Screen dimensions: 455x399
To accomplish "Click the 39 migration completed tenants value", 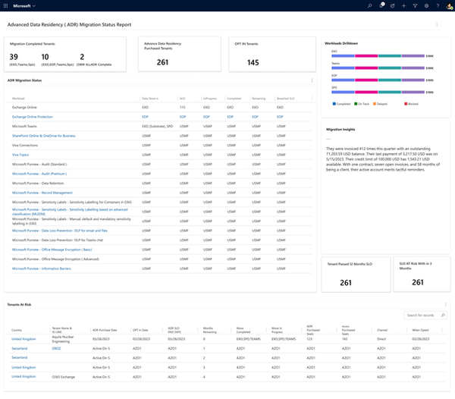I will (14, 57).
